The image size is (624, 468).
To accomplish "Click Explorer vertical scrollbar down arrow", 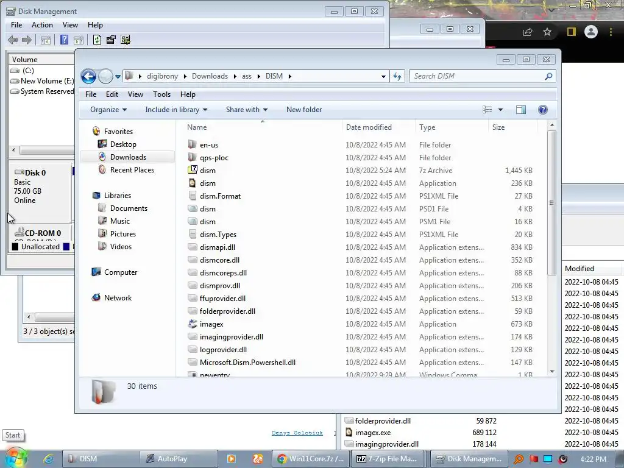I will [x=552, y=371].
